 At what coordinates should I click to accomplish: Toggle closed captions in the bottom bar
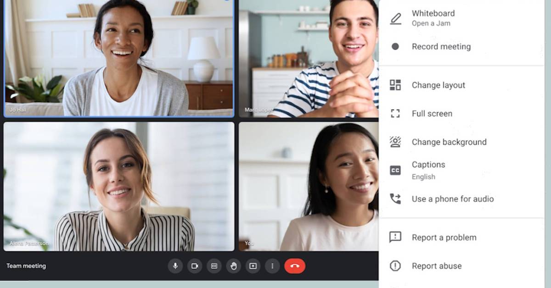point(214,266)
